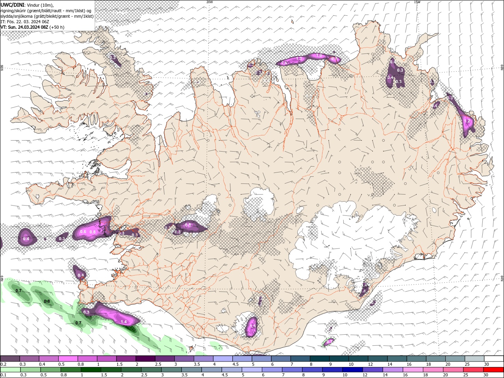Click the pink rain swatch between 18 and 20
This screenshot has width=504, height=378.
(x=432, y=370)
